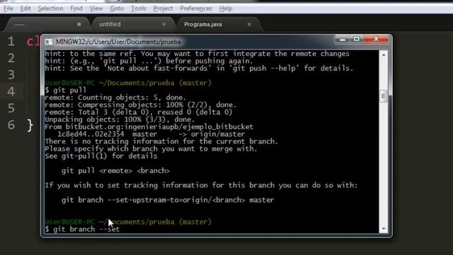Click the terminal scrollbar up arrow
453x255 pixels.
384,55
